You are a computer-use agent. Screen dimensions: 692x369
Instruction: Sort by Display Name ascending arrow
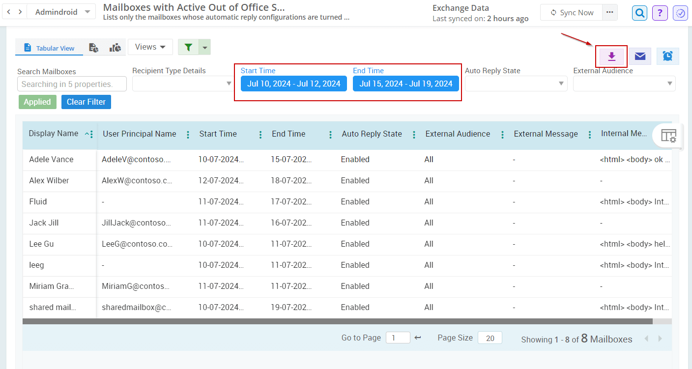[86, 134]
